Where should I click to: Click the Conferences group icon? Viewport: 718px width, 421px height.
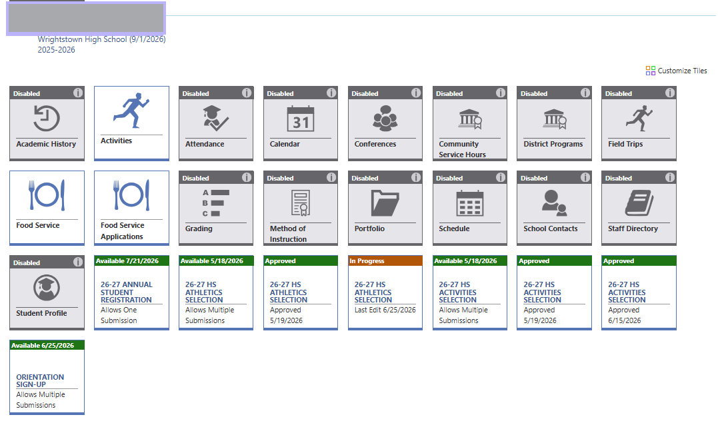pyautogui.click(x=385, y=119)
